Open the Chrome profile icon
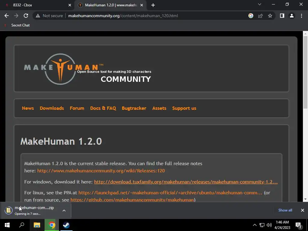The image size is (308, 231). point(292,16)
